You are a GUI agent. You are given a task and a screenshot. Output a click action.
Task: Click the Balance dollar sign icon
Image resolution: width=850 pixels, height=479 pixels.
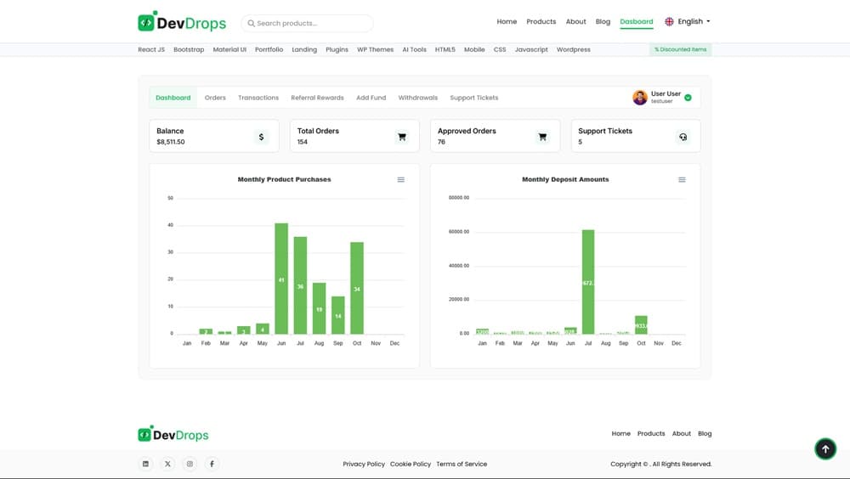tap(261, 137)
